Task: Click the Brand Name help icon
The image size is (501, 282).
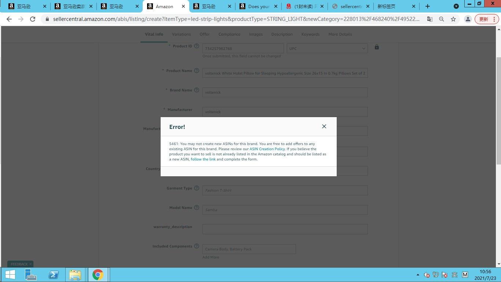Action: 197,90
